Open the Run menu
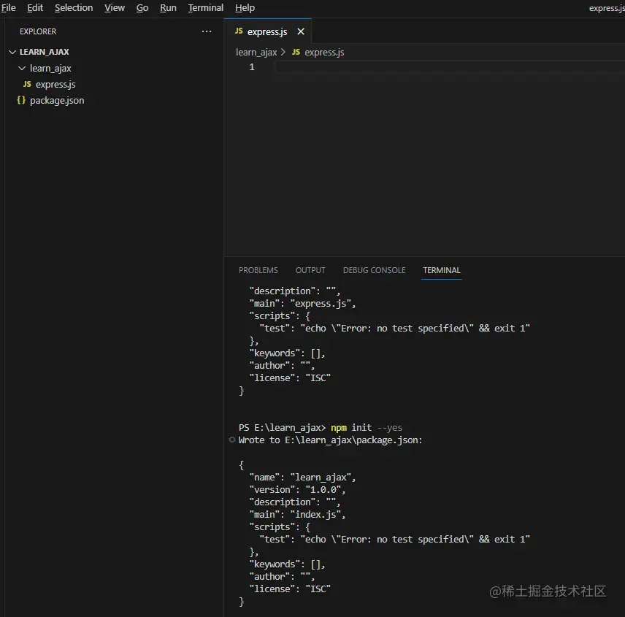Screen dimensions: 625x617 168,7
